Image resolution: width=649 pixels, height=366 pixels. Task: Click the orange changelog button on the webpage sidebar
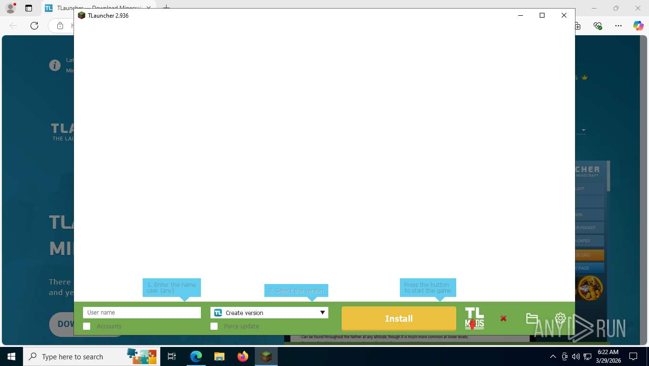pos(589,255)
